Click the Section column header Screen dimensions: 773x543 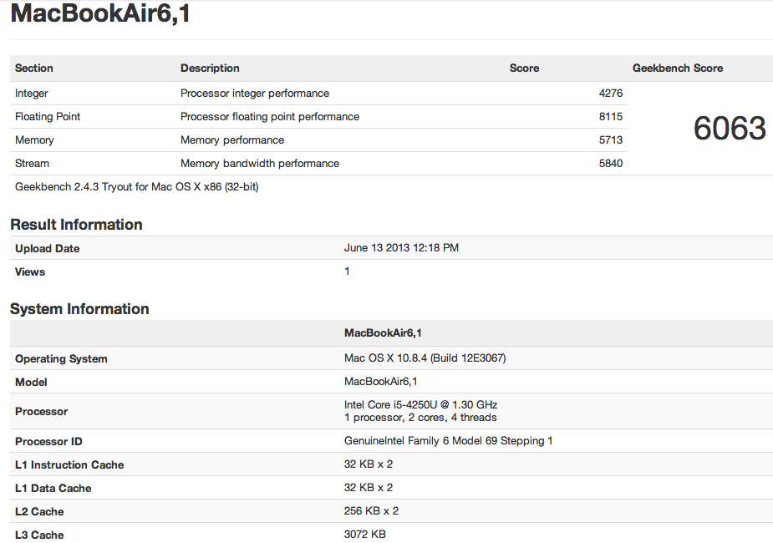click(34, 69)
